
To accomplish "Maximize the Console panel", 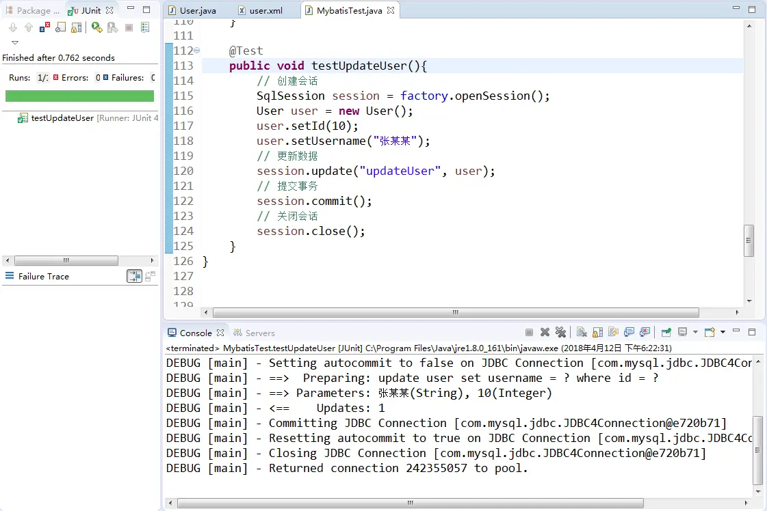I will tap(753, 332).
